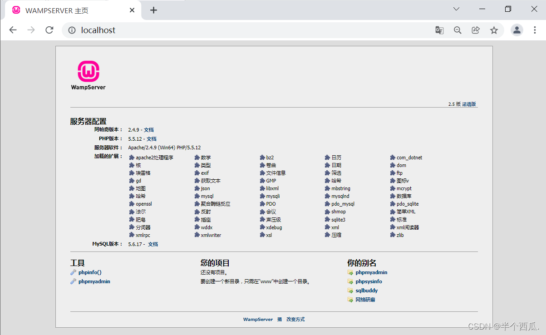Click the xmlrpc extension entry

pyautogui.click(x=143, y=235)
